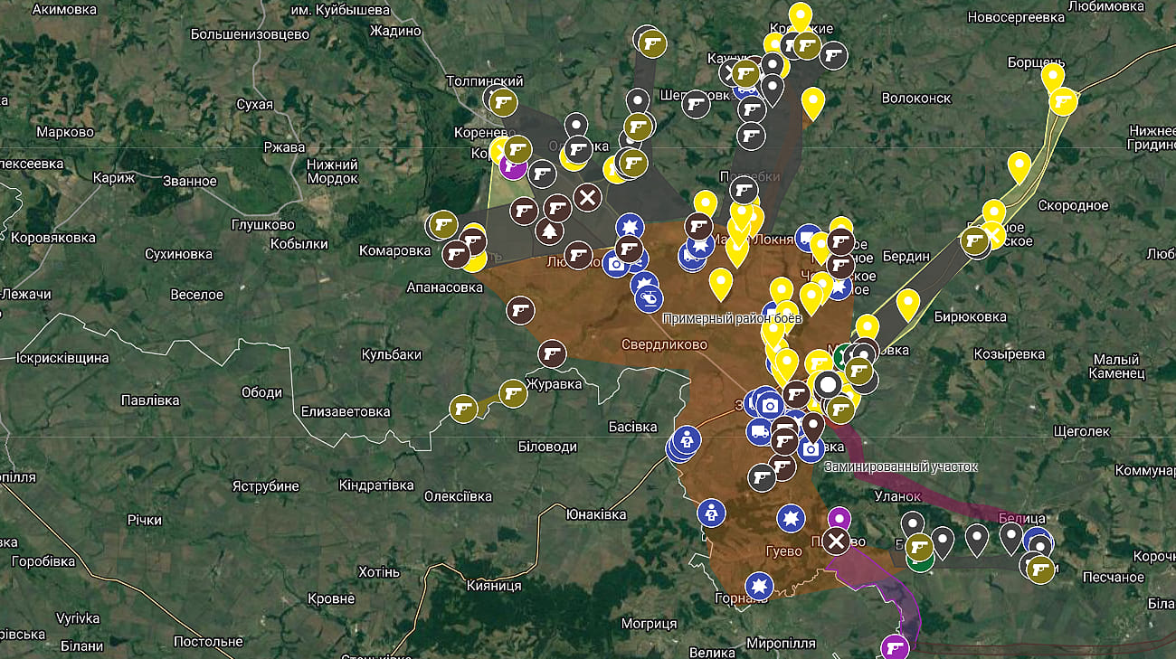Image resolution: width=1176 pixels, height=659 pixels.
Task: Click the brown tree marker near Любимовка
Action: click(x=548, y=232)
